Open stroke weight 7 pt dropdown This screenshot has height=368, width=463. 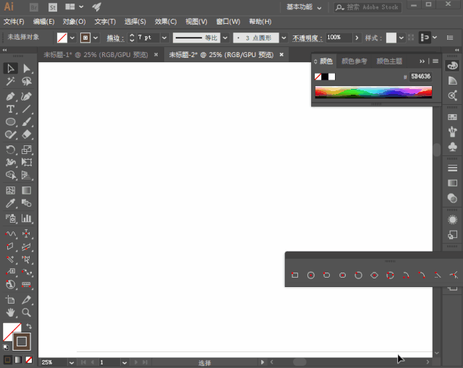164,38
